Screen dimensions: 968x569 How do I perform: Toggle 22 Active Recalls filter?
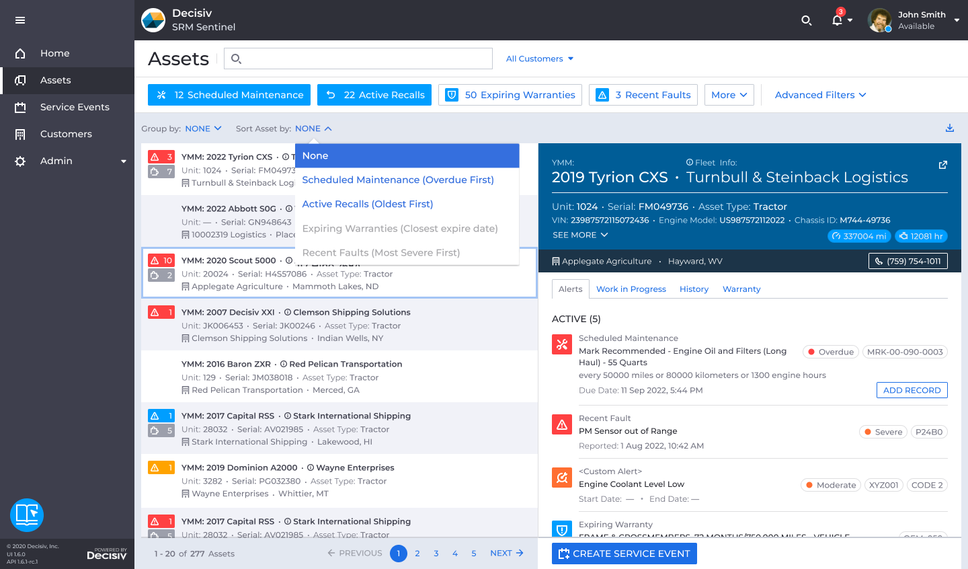coord(374,95)
